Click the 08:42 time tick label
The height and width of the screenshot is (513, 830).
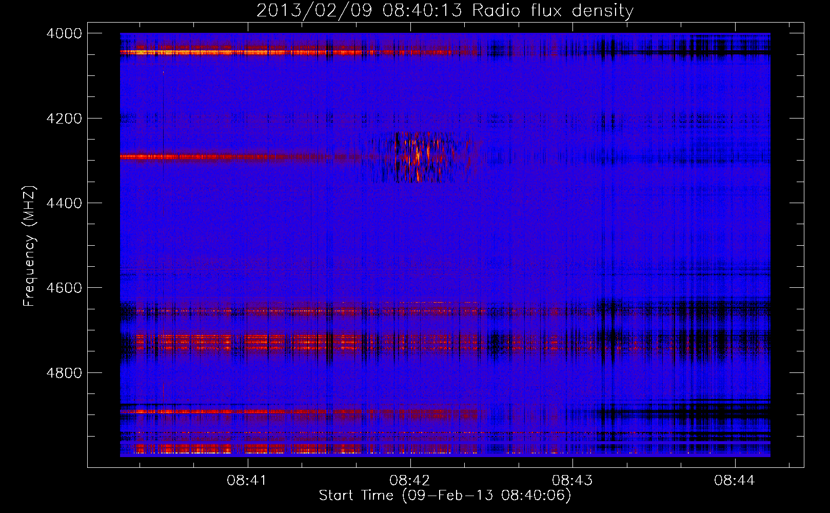tap(409, 481)
